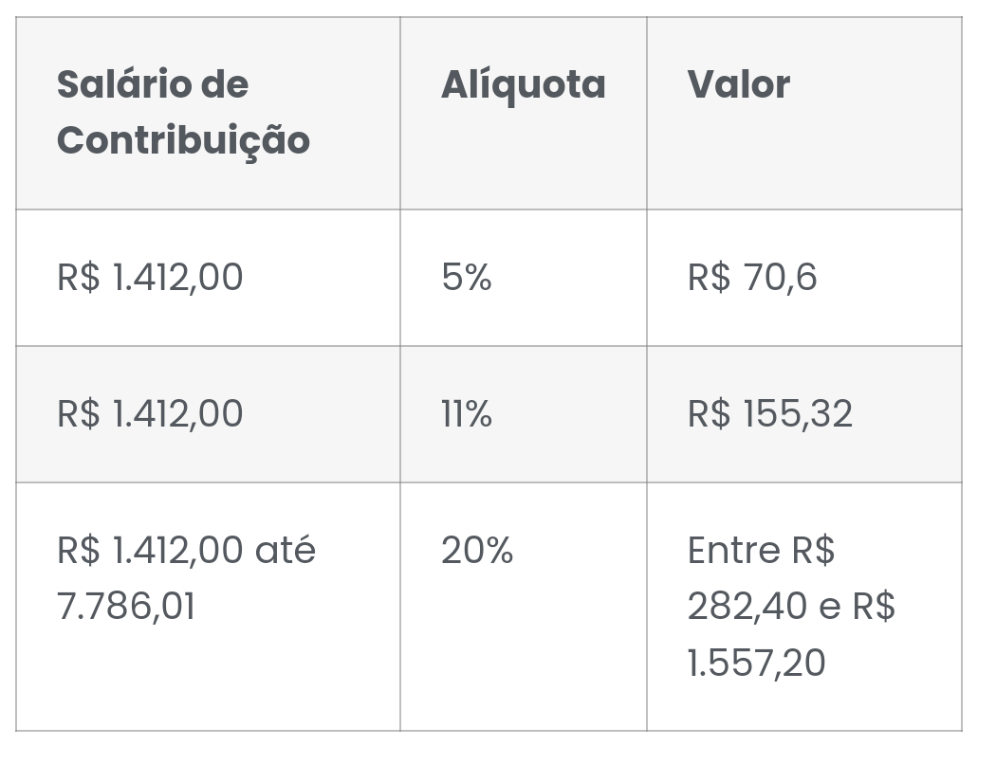Click the R$ 70,6 value cell
996x764 pixels.
coord(804,278)
